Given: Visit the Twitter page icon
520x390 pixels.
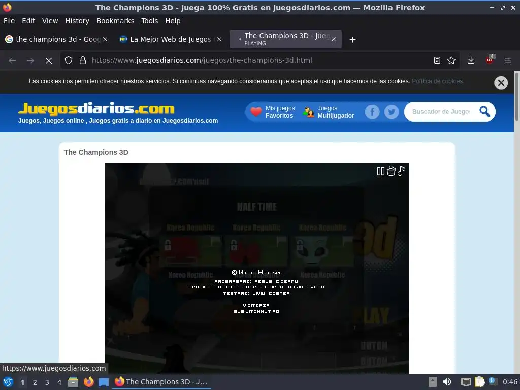Looking at the screenshot, I should pyautogui.click(x=392, y=112).
